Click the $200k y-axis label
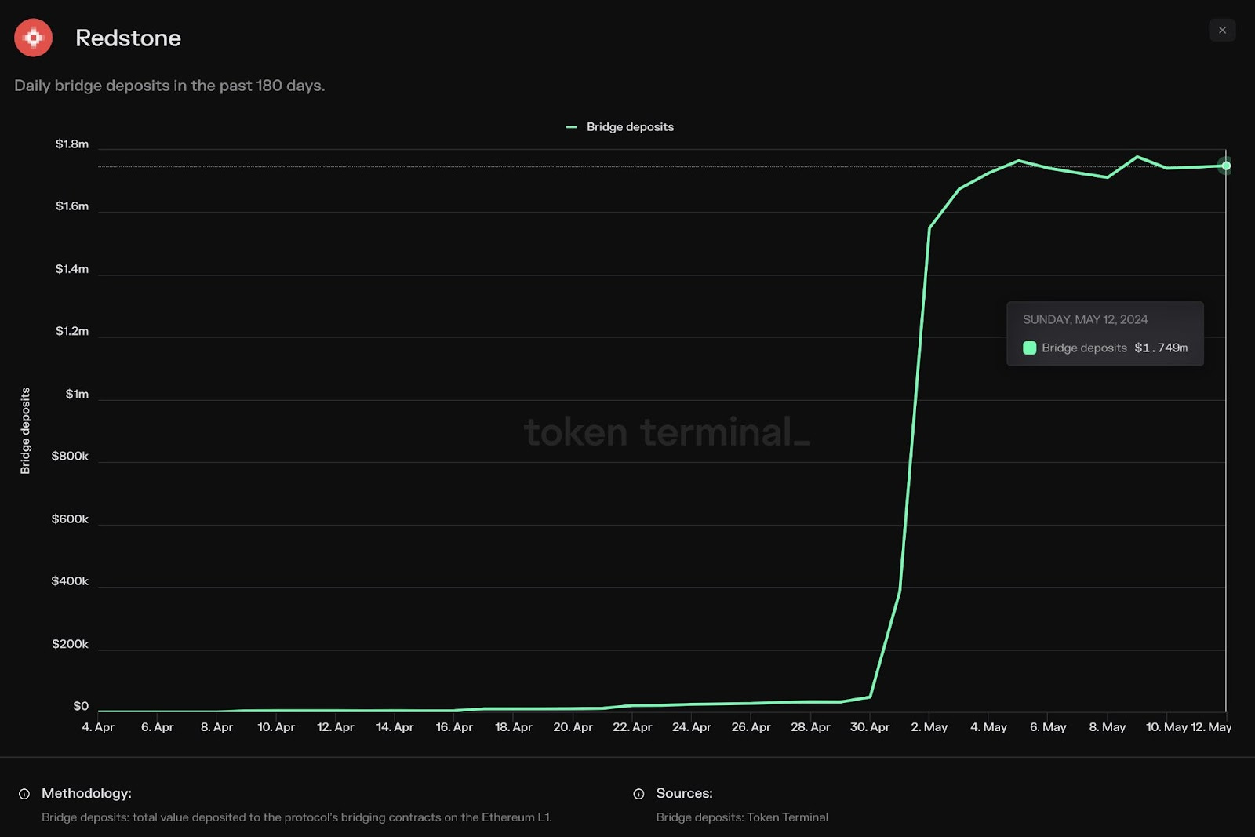This screenshot has width=1255, height=837. pyautogui.click(x=70, y=644)
